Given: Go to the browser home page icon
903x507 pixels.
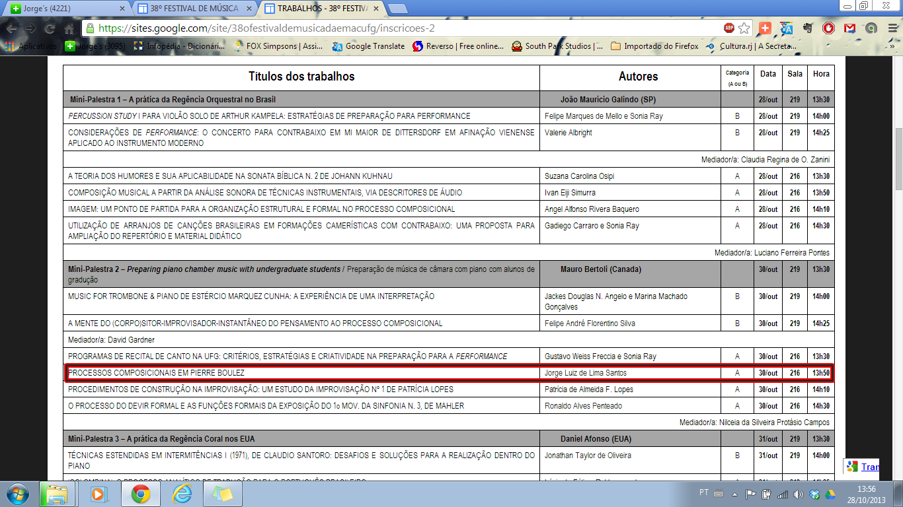Looking at the screenshot, I should coord(69,28).
